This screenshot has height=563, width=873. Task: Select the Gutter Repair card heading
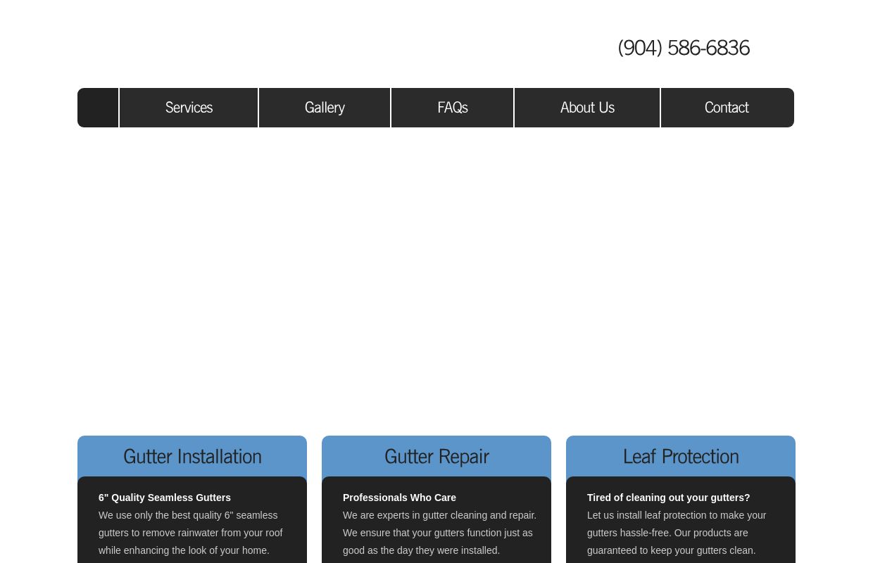[436, 457]
